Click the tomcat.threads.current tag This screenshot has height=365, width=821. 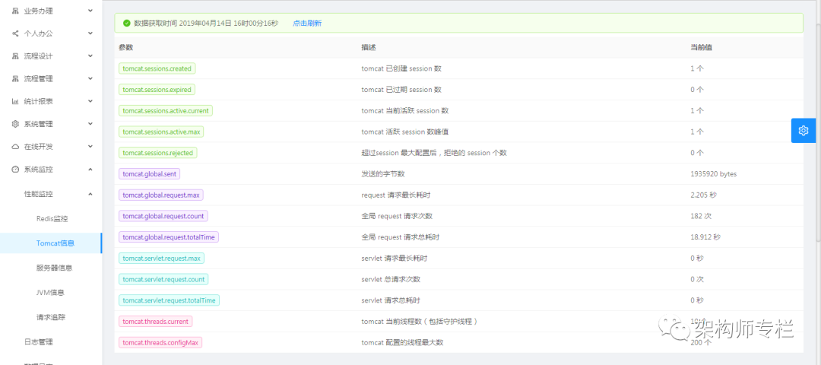tap(156, 321)
